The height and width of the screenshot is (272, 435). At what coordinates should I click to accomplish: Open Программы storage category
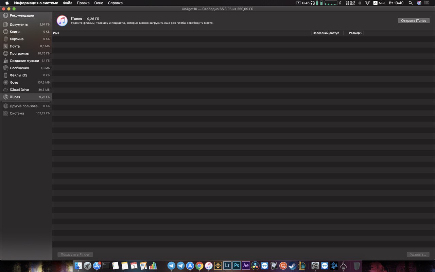pos(26,53)
